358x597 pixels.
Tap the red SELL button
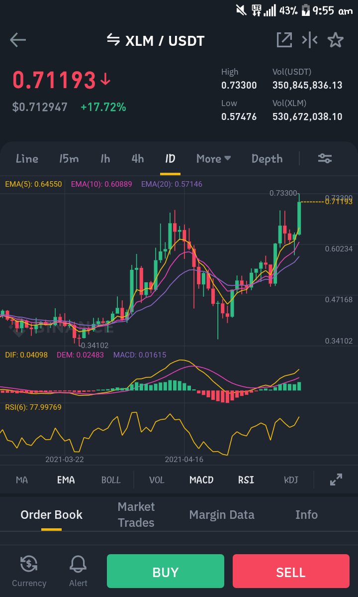pos(291,571)
